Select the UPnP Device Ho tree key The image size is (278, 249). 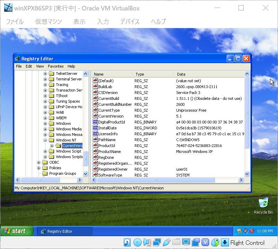[x=69, y=107]
